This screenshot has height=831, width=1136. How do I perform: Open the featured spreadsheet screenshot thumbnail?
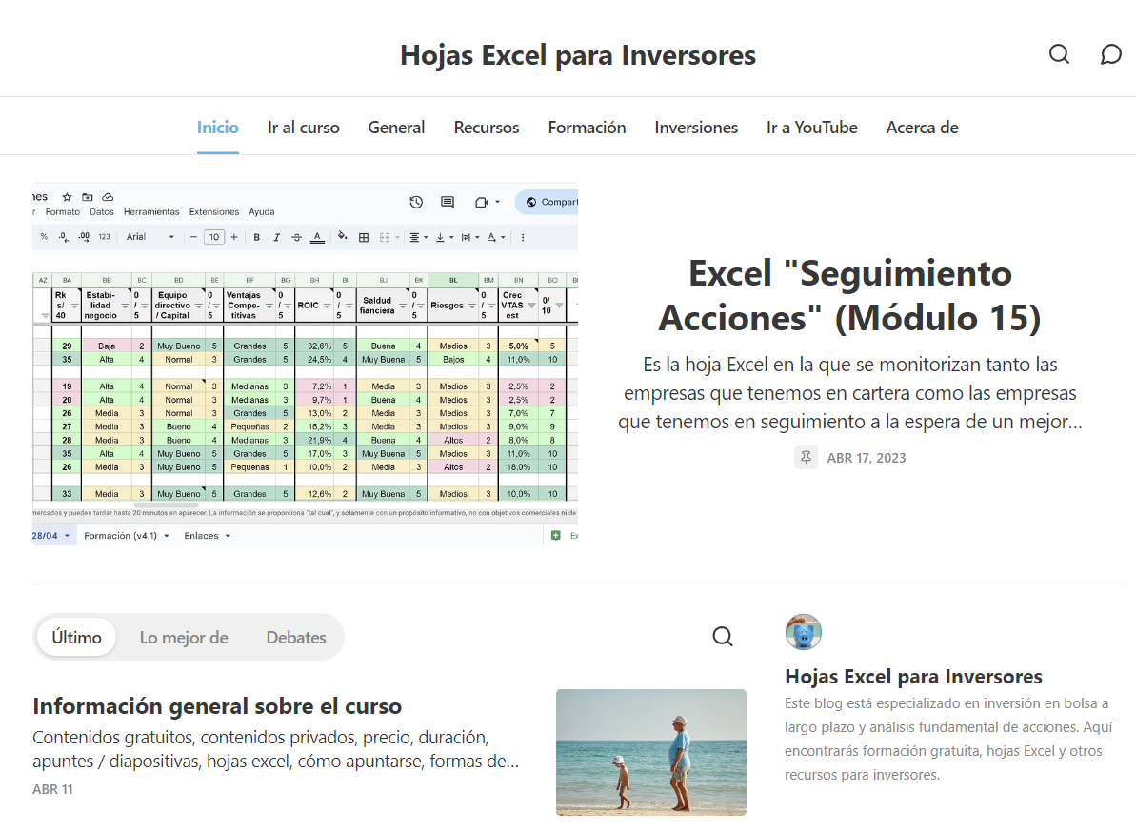click(305, 364)
